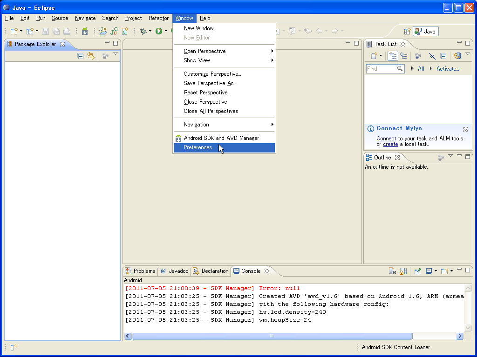Open the Debug dropdown arrow
Image resolution: width=477 pixels, height=357 pixels.
(150, 31)
